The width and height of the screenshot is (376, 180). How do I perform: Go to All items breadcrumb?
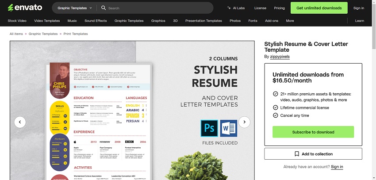[x=16, y=34]
